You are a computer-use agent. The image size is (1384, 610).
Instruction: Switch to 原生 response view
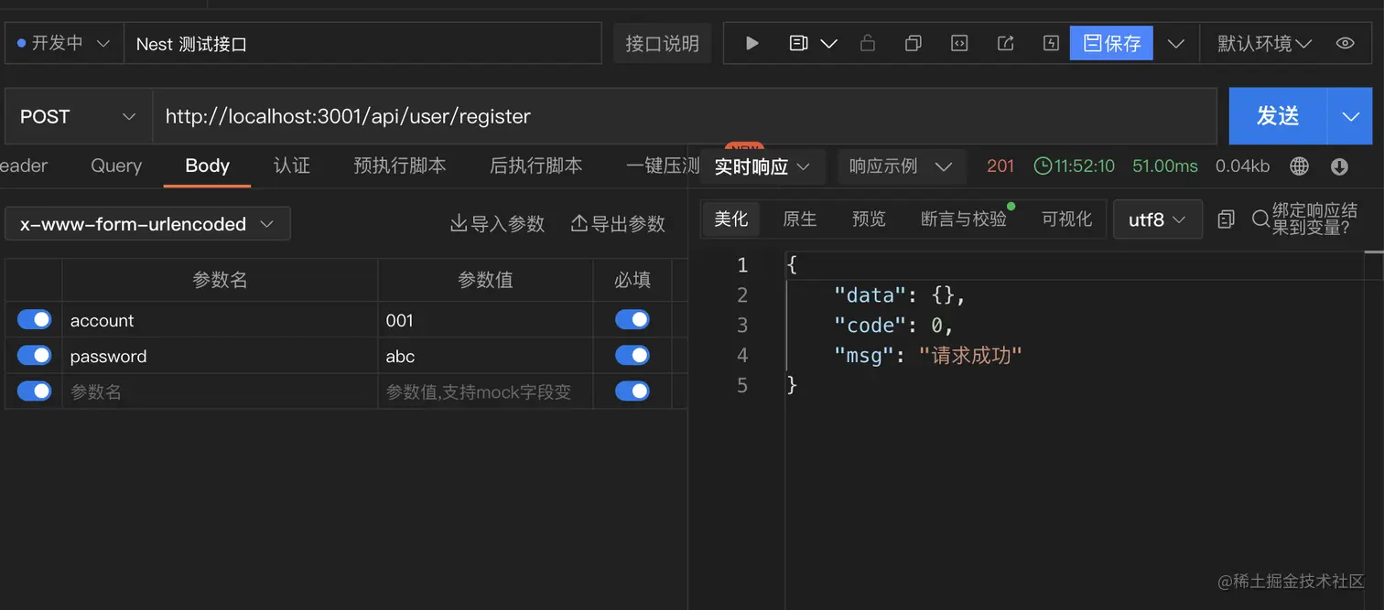[800, 219]
